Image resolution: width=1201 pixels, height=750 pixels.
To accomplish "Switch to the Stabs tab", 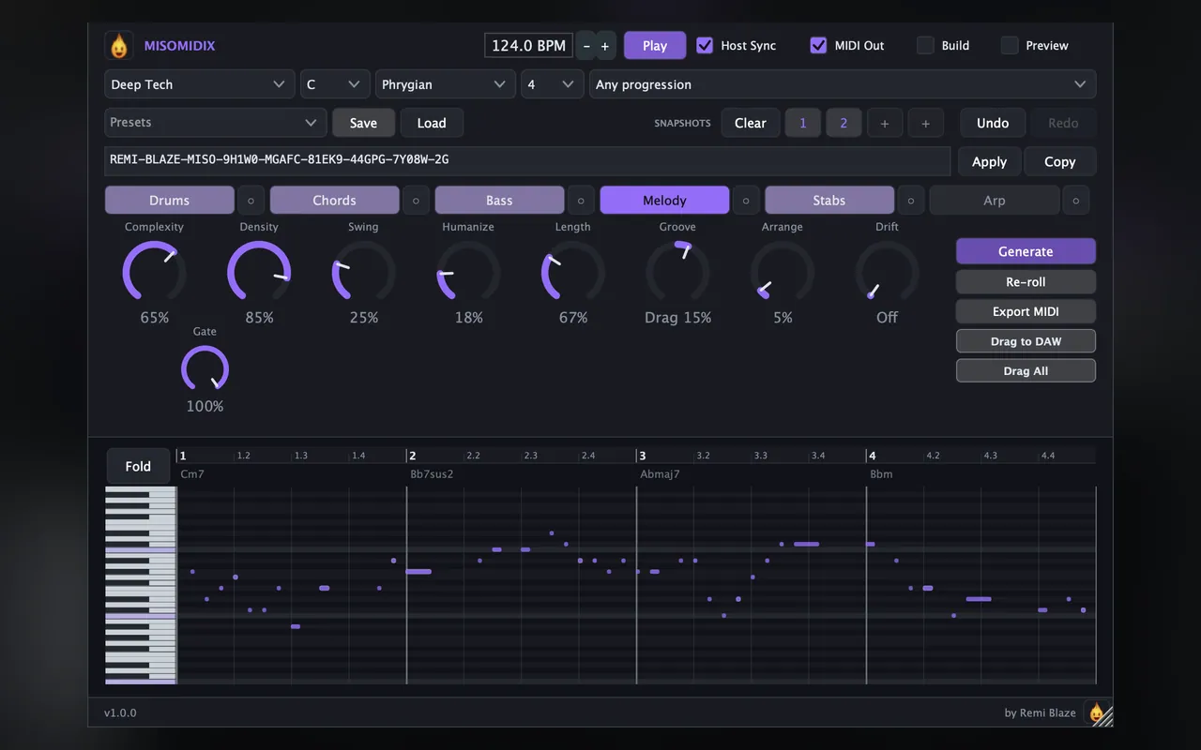I will point(829,201).
